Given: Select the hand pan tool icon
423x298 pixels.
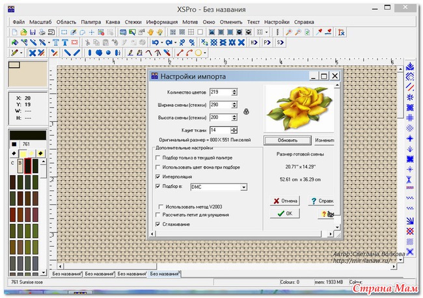Looking at the screenshot, I should click(150, 31).
